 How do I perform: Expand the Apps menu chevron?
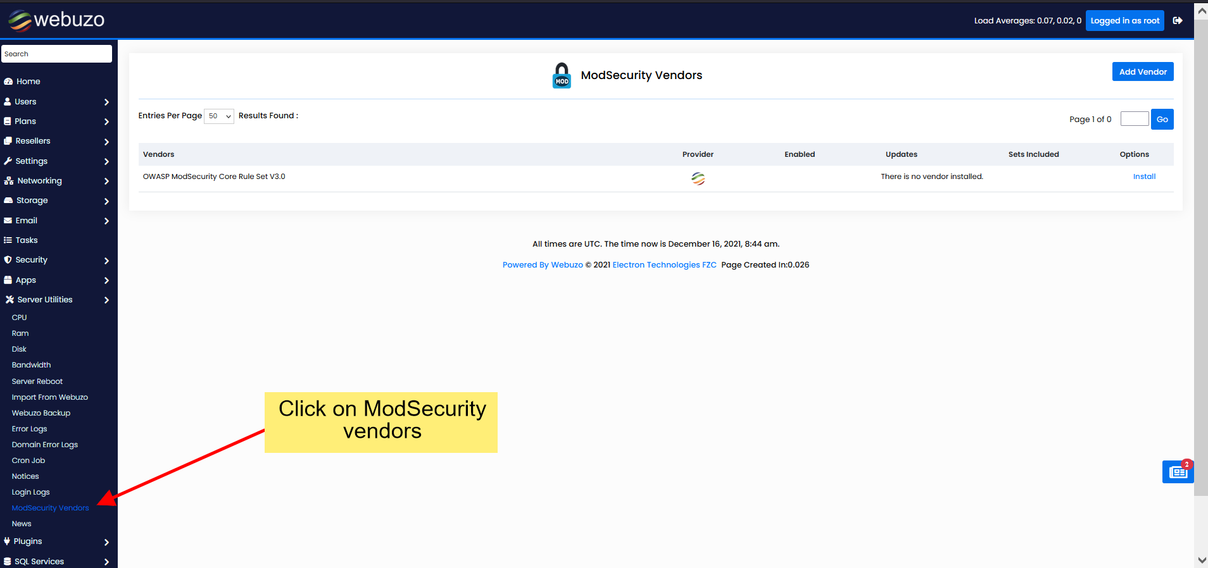point(106,280)
